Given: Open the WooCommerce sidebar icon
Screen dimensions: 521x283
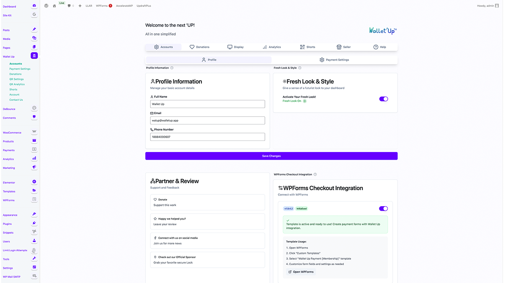Looking at the screenshot, I should [34, 132].
